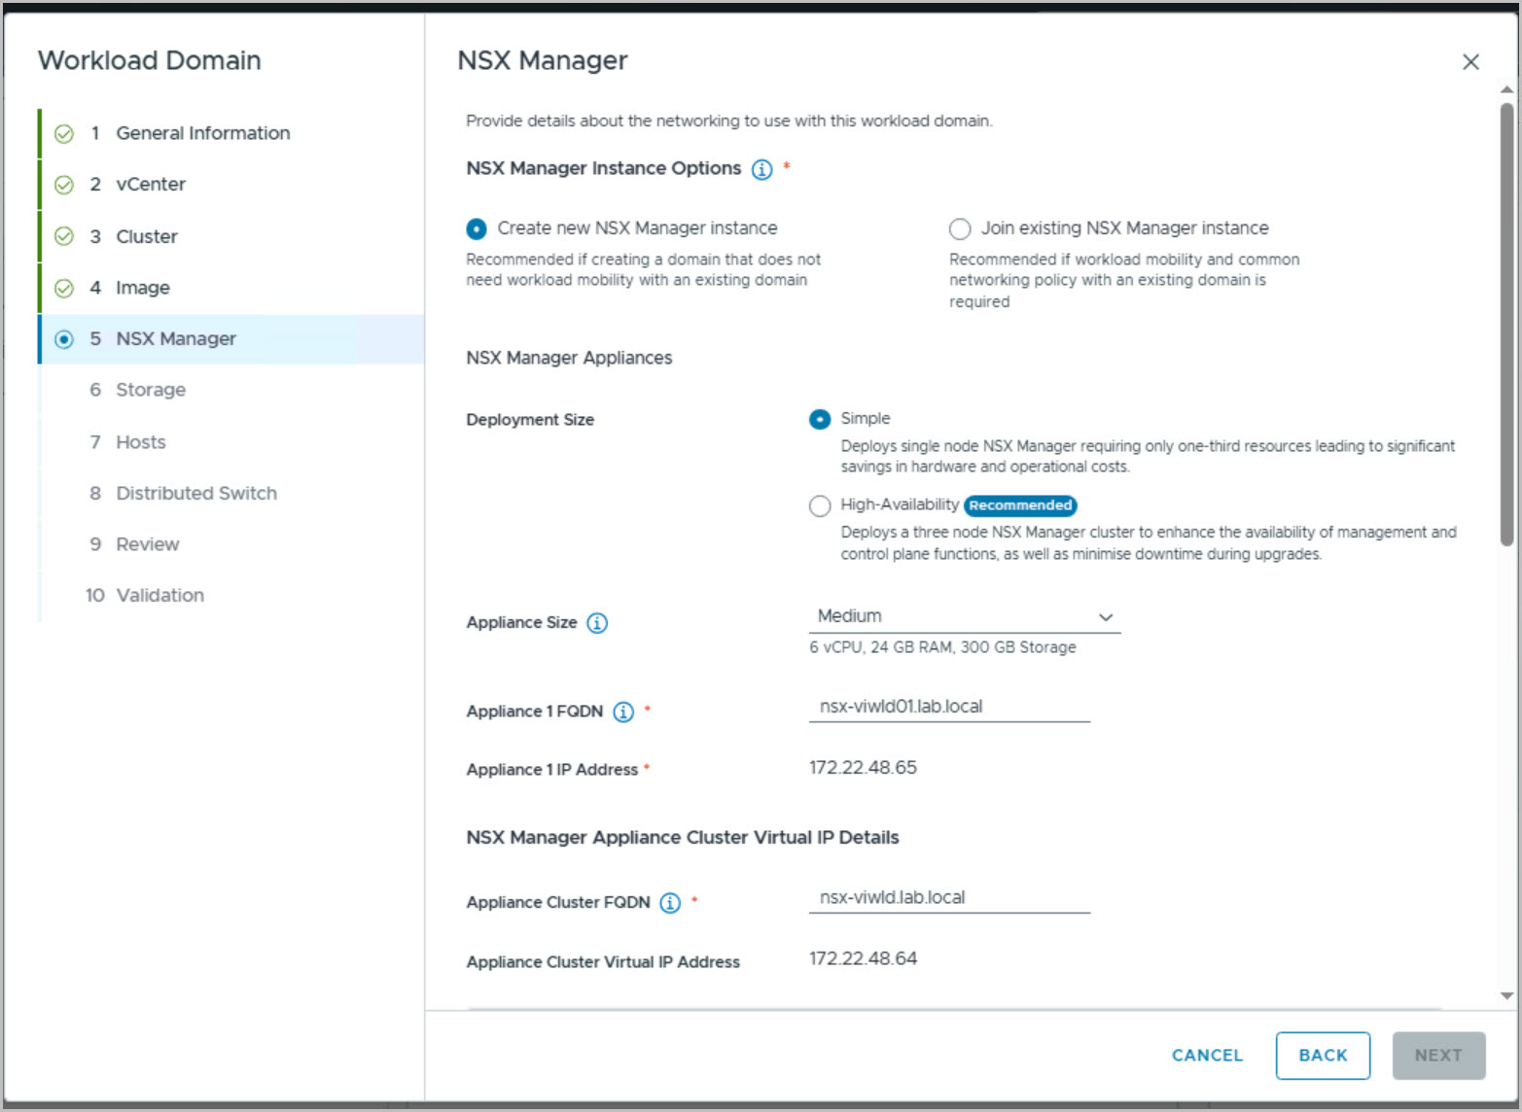Click the Next button

pyautogui.click(x=1438, y=1056)
